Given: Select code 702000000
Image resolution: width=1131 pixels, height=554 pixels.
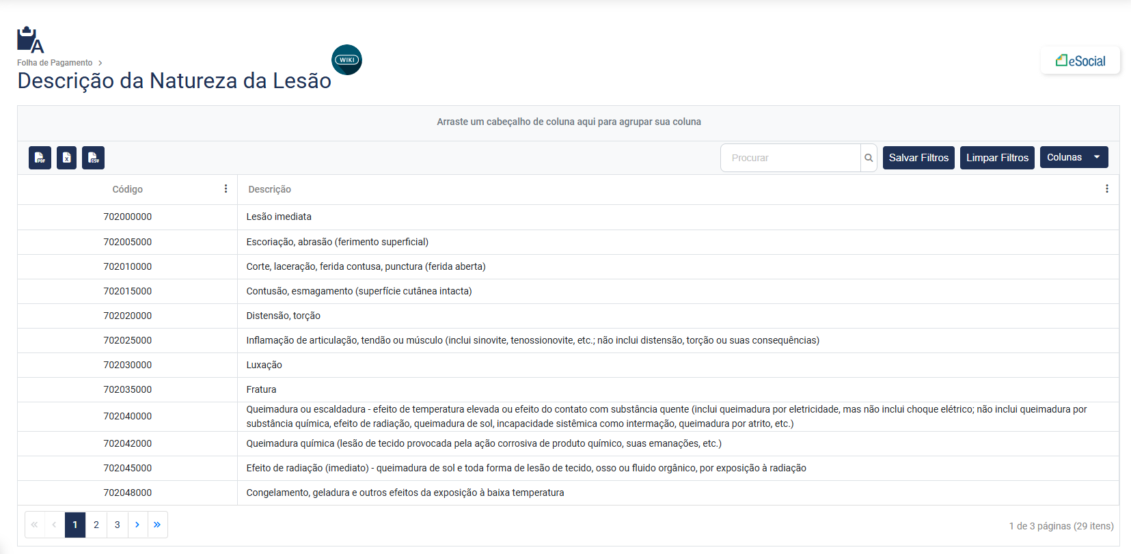Looking at the screenshot, I should pos(128,217).
